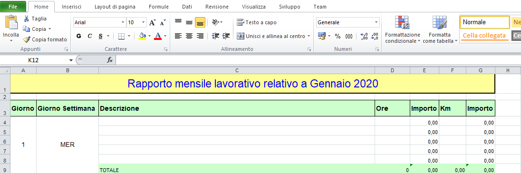Switch to the Formule tab
521x173 pixels.
(158, 7)
